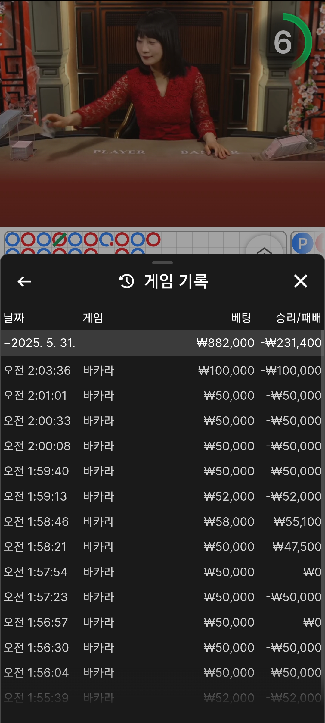
Task: Open the 오전 2:01:01 baccarat record
Action: click(162, 396)
